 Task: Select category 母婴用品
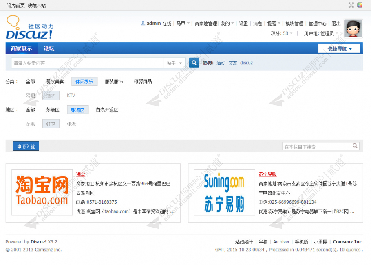(x=143, y=82)
